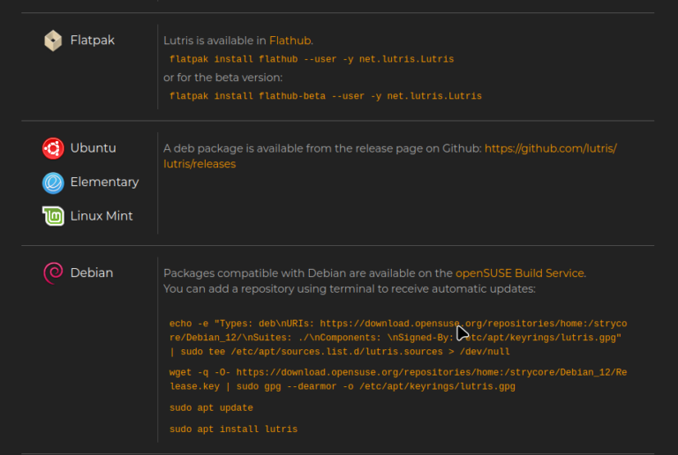
Task: Click the flatpak install flathub command
Action: [x=312, y=59]
